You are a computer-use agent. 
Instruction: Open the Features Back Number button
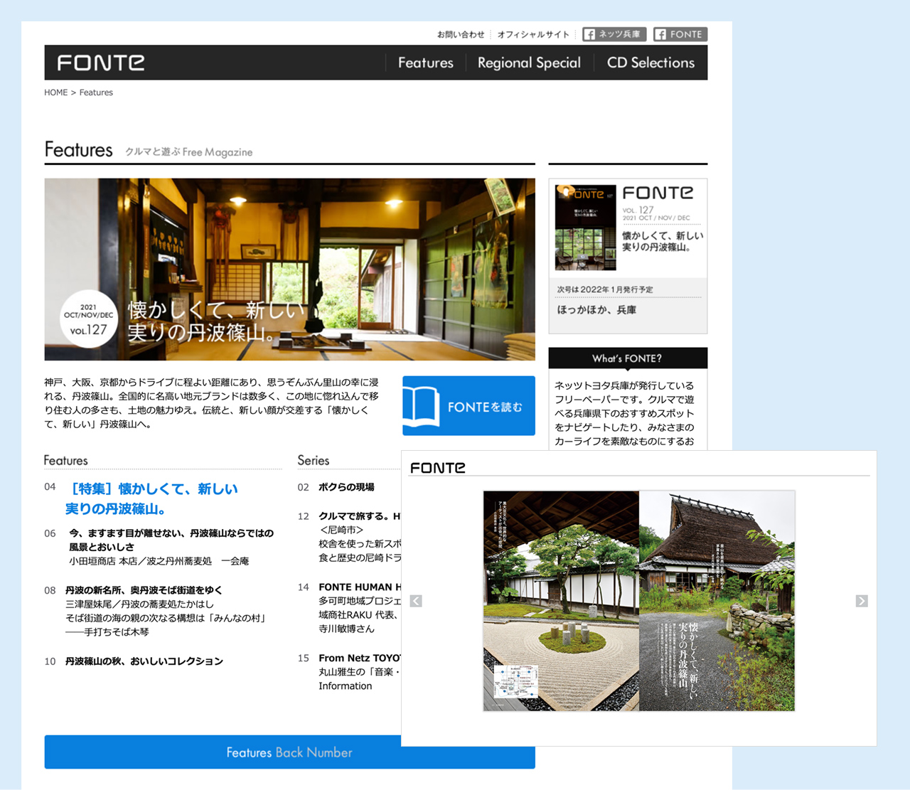coord(289,752)
